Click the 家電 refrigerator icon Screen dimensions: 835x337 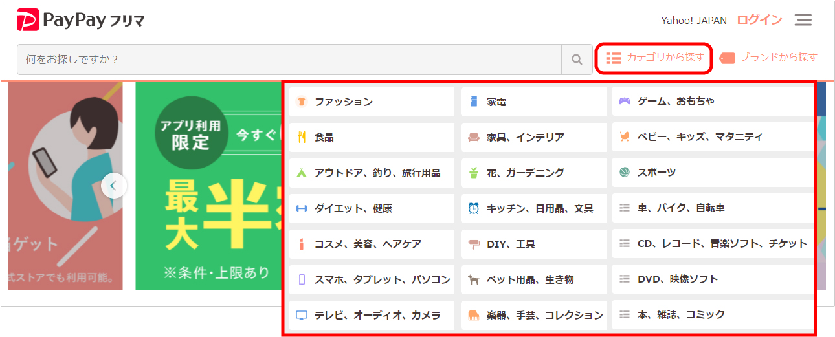tap(474, 102)
